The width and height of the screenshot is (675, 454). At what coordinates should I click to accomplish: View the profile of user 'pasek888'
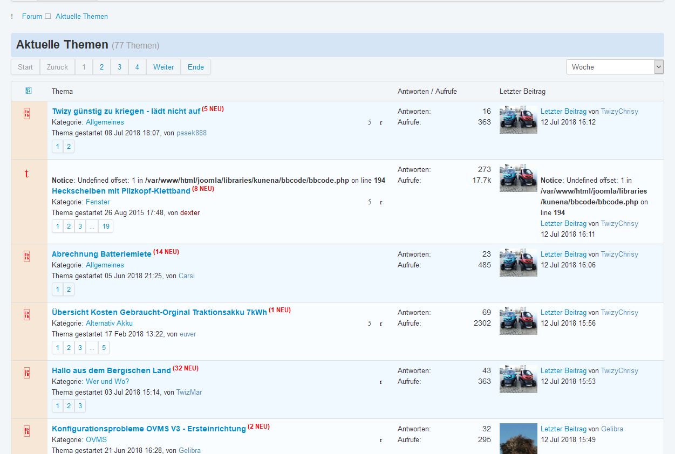[192, 133]
